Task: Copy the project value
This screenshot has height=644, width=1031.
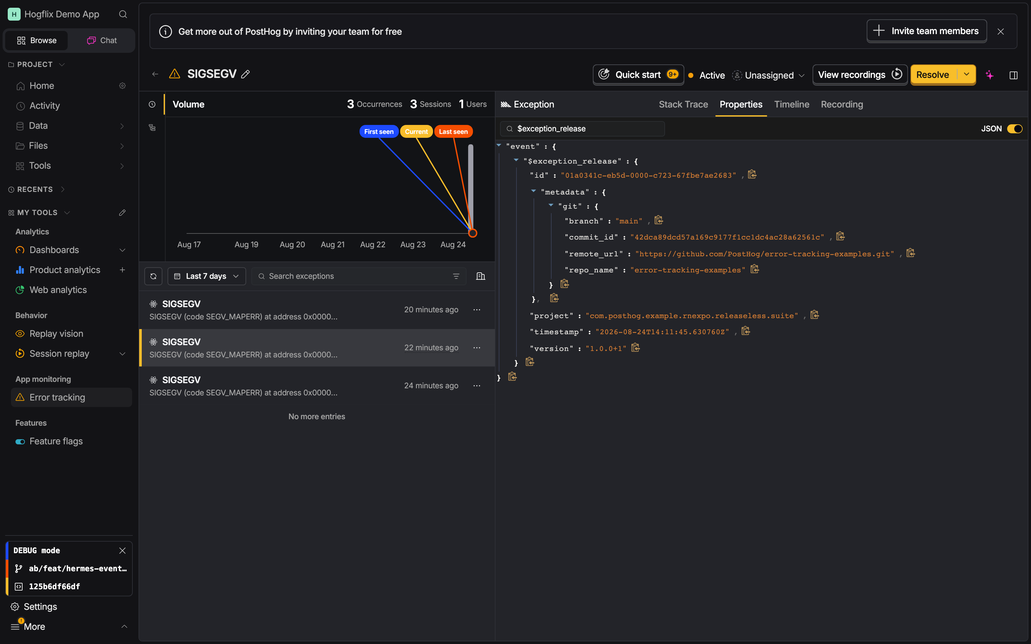Action: pos(814,315)
